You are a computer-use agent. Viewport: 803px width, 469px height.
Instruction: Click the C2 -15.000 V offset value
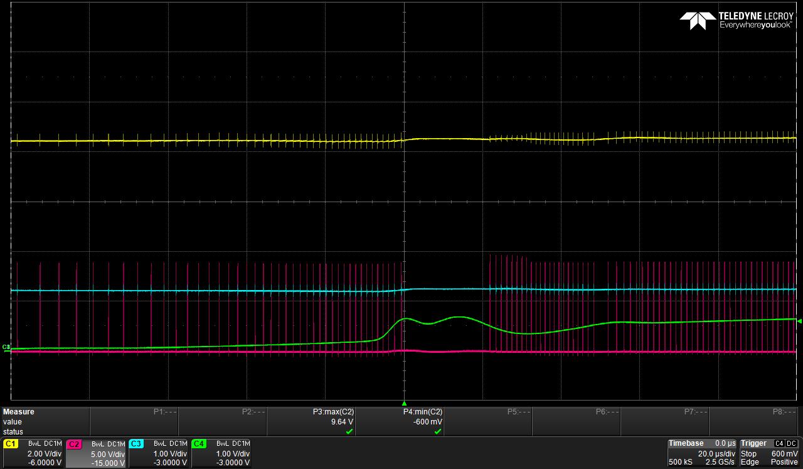pos(107,463)
